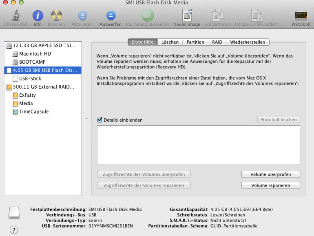
Task: Click 4.05 GB (4,051,697,664 Byte) value
Action: coord(241,209)
